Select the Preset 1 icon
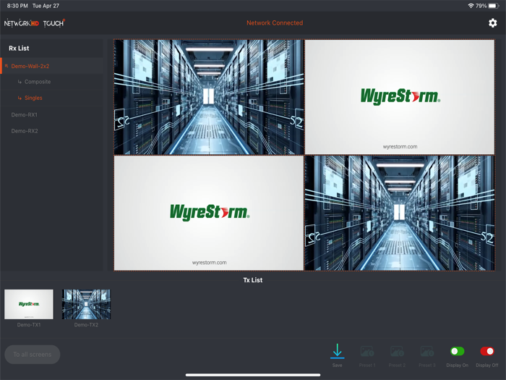Image resolution: width=506 pixels, height=380 pixels. click(x=367, y=351)
